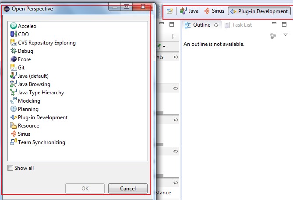Open the dropdown arrow beside pin icon

pos(164,46)
